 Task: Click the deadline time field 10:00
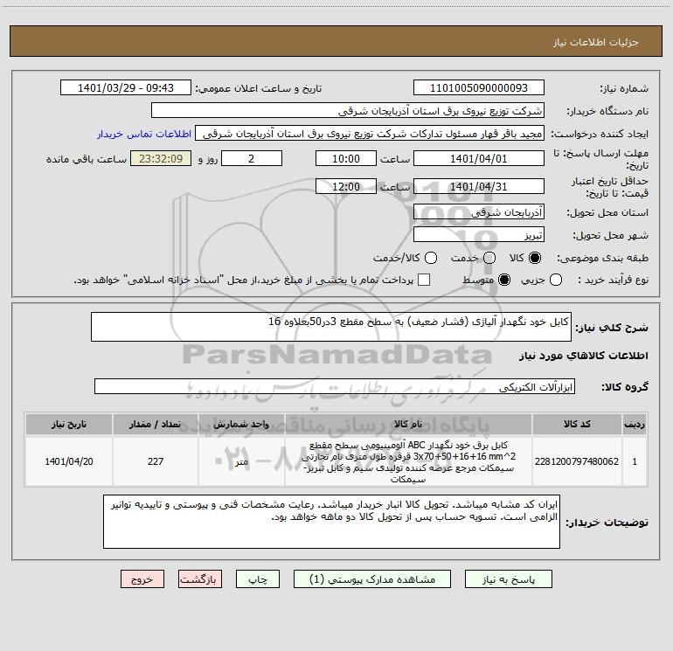[x=346, y=158]
